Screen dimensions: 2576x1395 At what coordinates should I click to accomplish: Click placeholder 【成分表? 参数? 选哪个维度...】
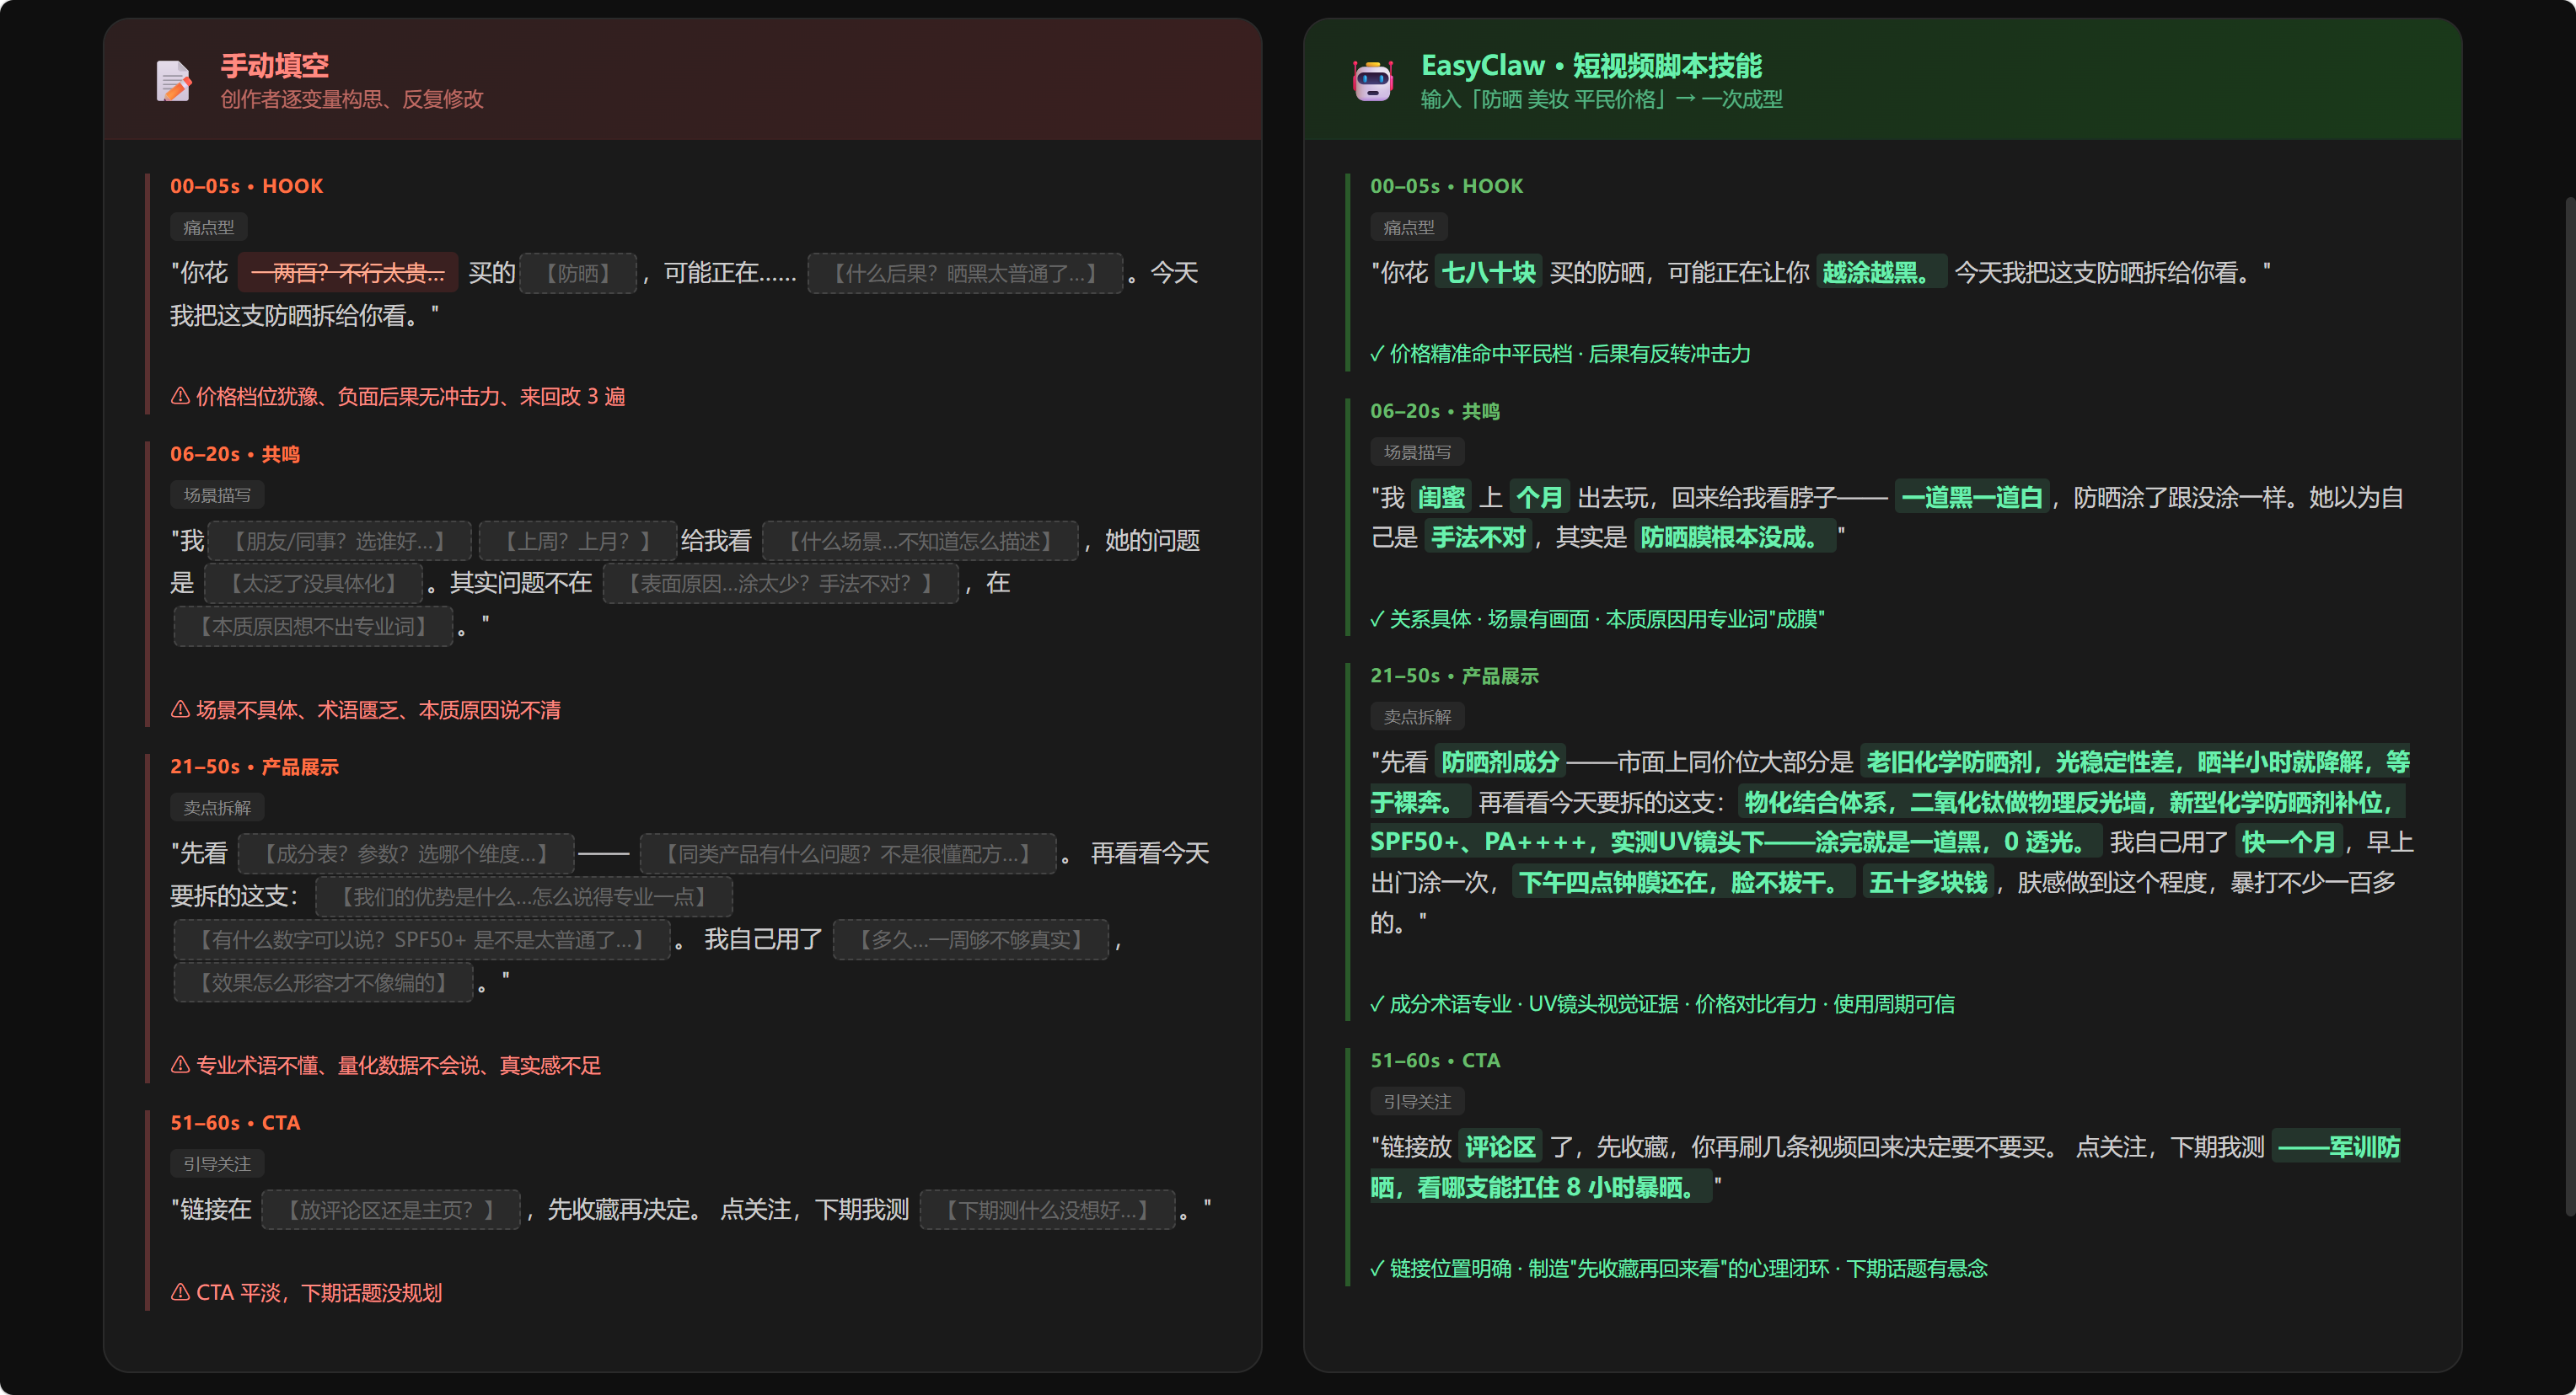[x=406, y=854]
